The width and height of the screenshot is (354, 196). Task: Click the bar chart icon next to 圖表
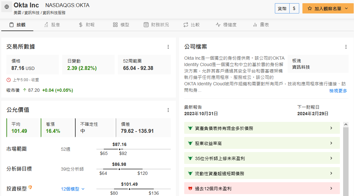(255, 25)
